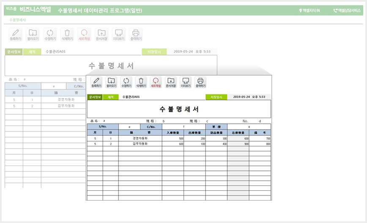Click the 등록하기 pencil icon in the front panel
This screenshot has height=223, width=367.
pyautogui.click(x=96, y=82)
